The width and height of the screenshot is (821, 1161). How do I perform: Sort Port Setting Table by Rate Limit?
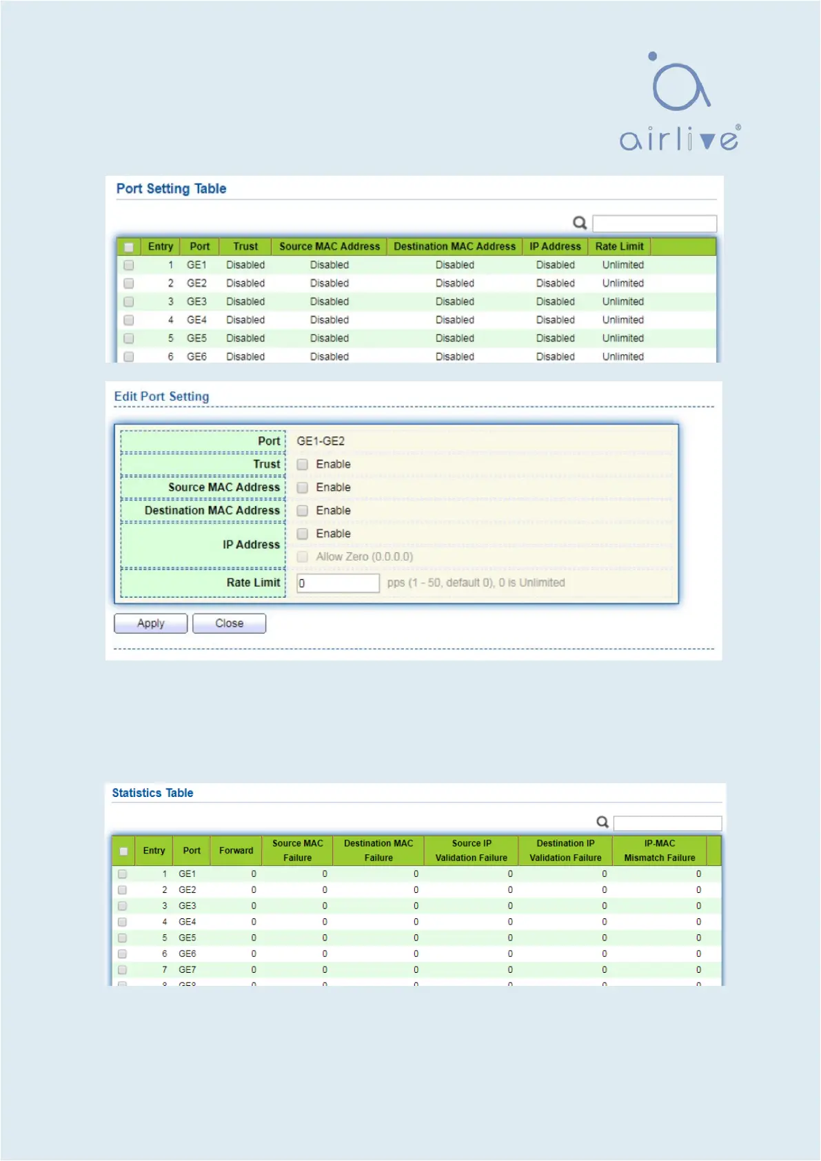619,247
